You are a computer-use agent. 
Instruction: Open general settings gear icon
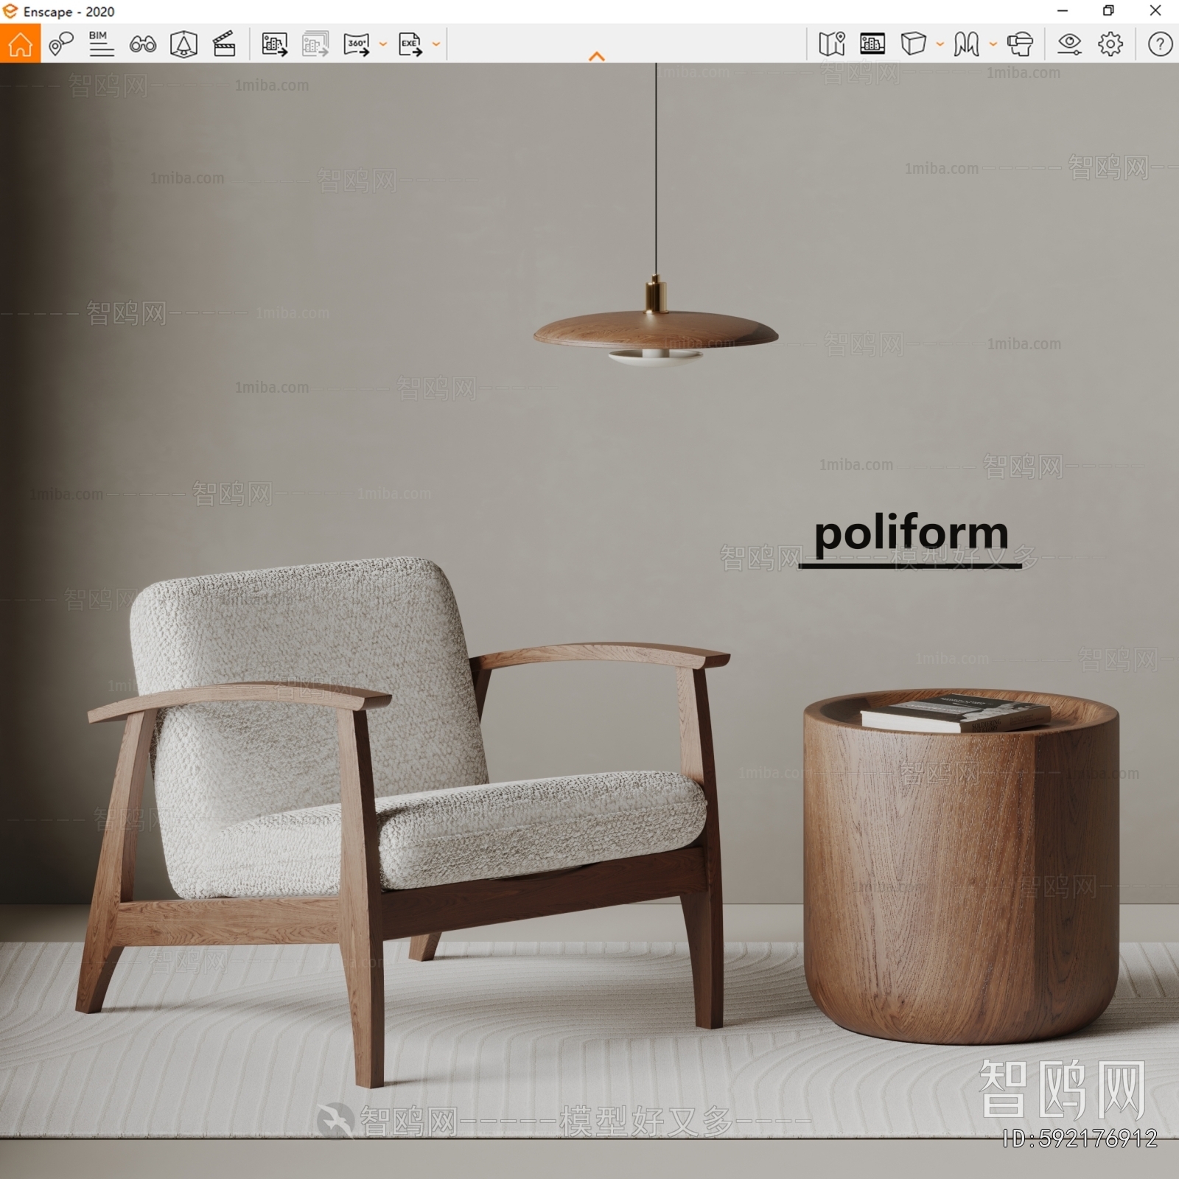(1110, 44)
